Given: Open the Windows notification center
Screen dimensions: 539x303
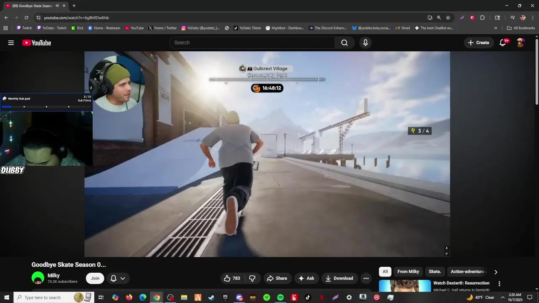Looking at the screenshot, I should [x=530, y=298].
